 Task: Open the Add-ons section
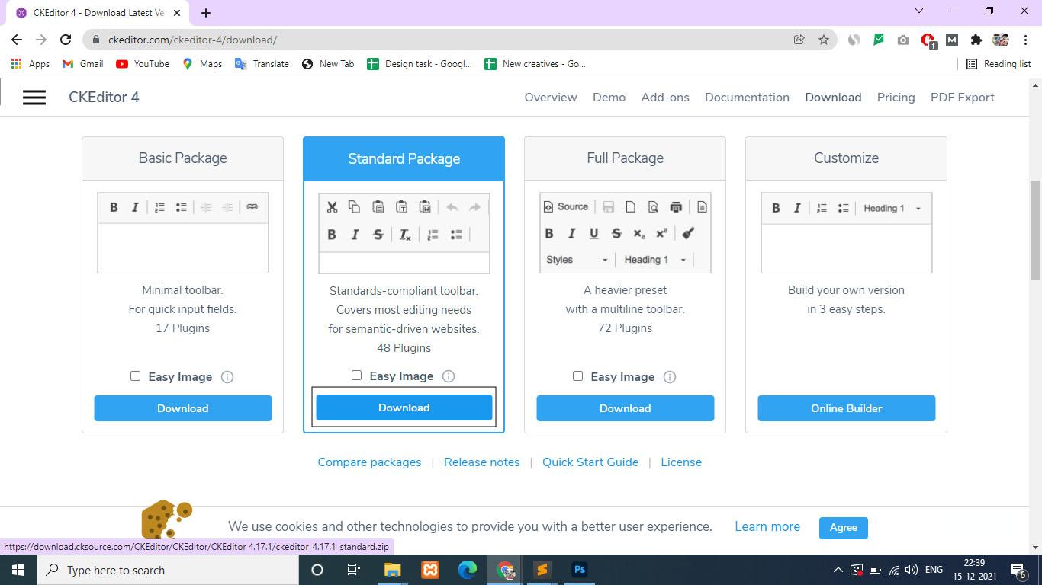(x=664, y=97)
